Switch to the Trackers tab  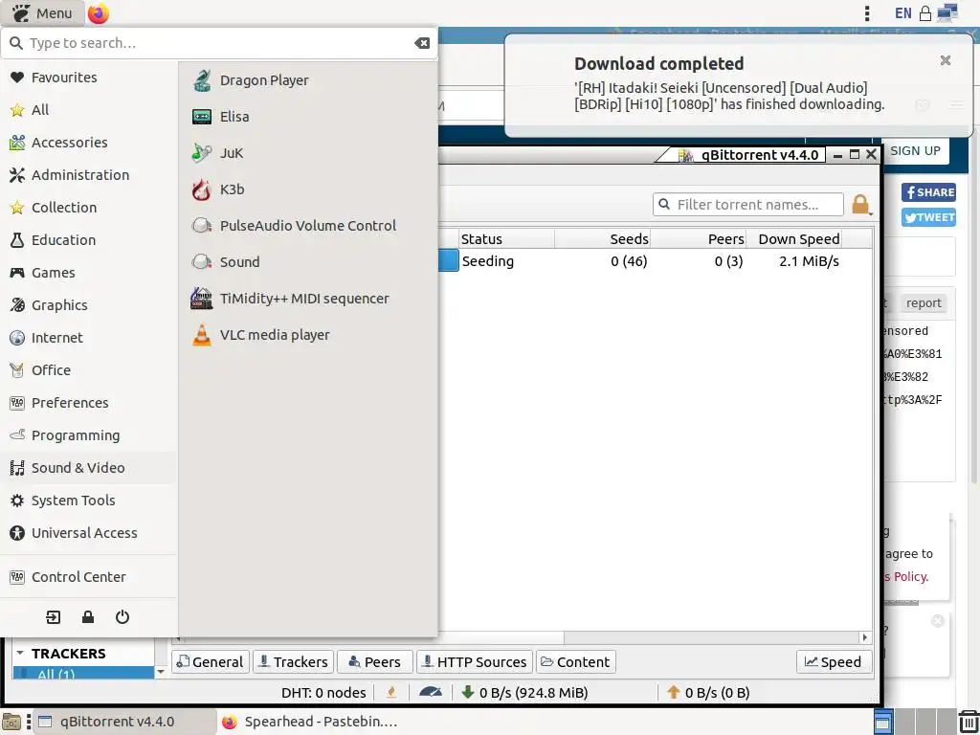[293, 662]
